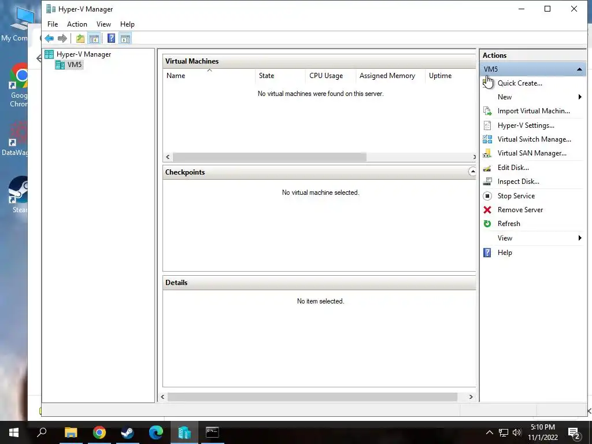This screenshot has height=444, width=592.
Task: Select the VM5 server in tree
Action: pos(75,65)
